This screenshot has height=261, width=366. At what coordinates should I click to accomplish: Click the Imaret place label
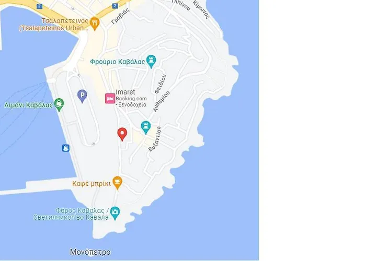[125, 92]
